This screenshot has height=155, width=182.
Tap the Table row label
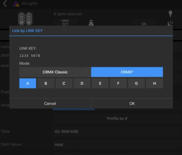pos(5,132)
